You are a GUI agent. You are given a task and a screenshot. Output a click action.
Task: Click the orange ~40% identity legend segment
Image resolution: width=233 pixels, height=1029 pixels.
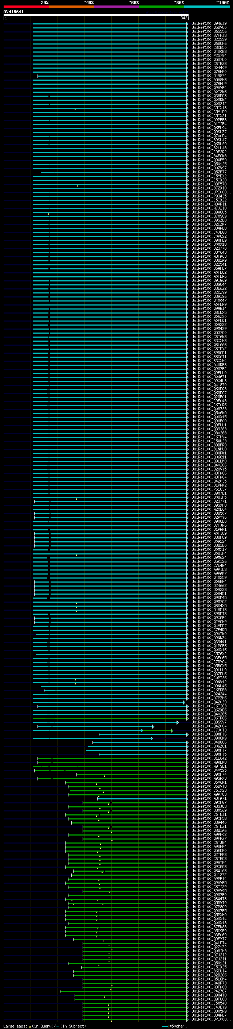pyautogui.click(x=71, y=7)
